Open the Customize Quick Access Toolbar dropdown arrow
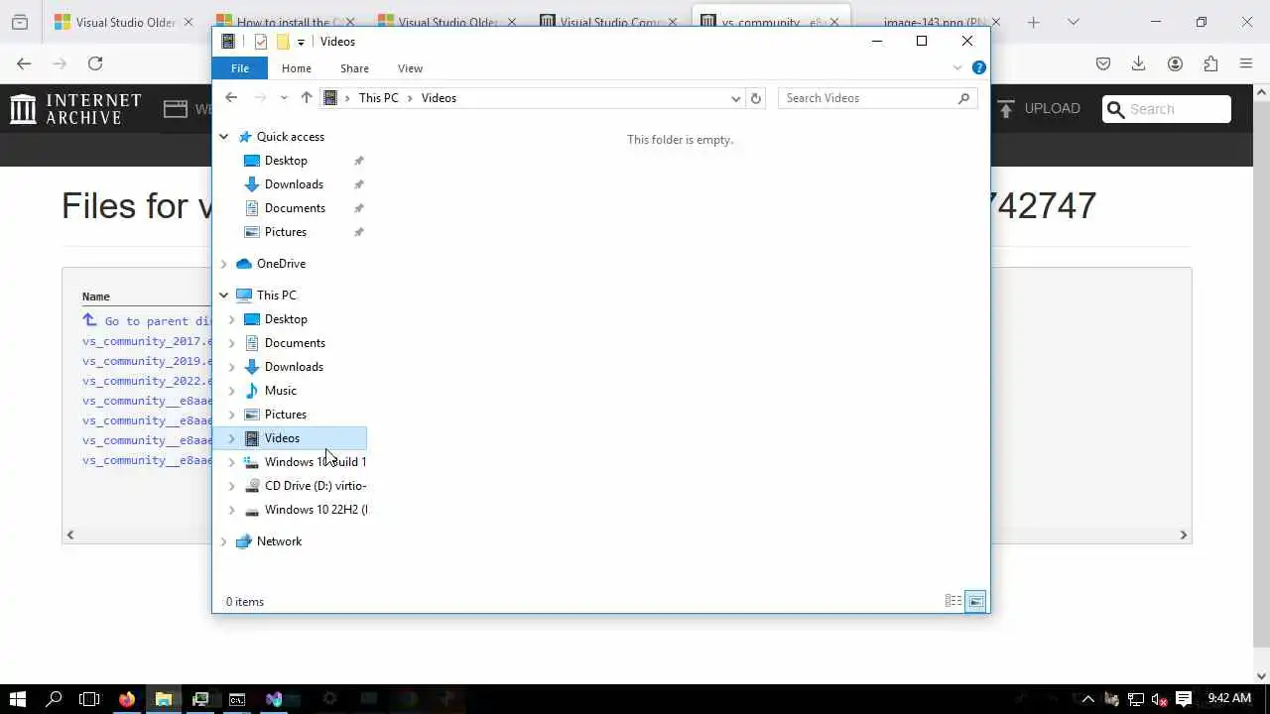The height and width of the screenshot is (714, 1270). pyautogui.click(x=301, y=42)
